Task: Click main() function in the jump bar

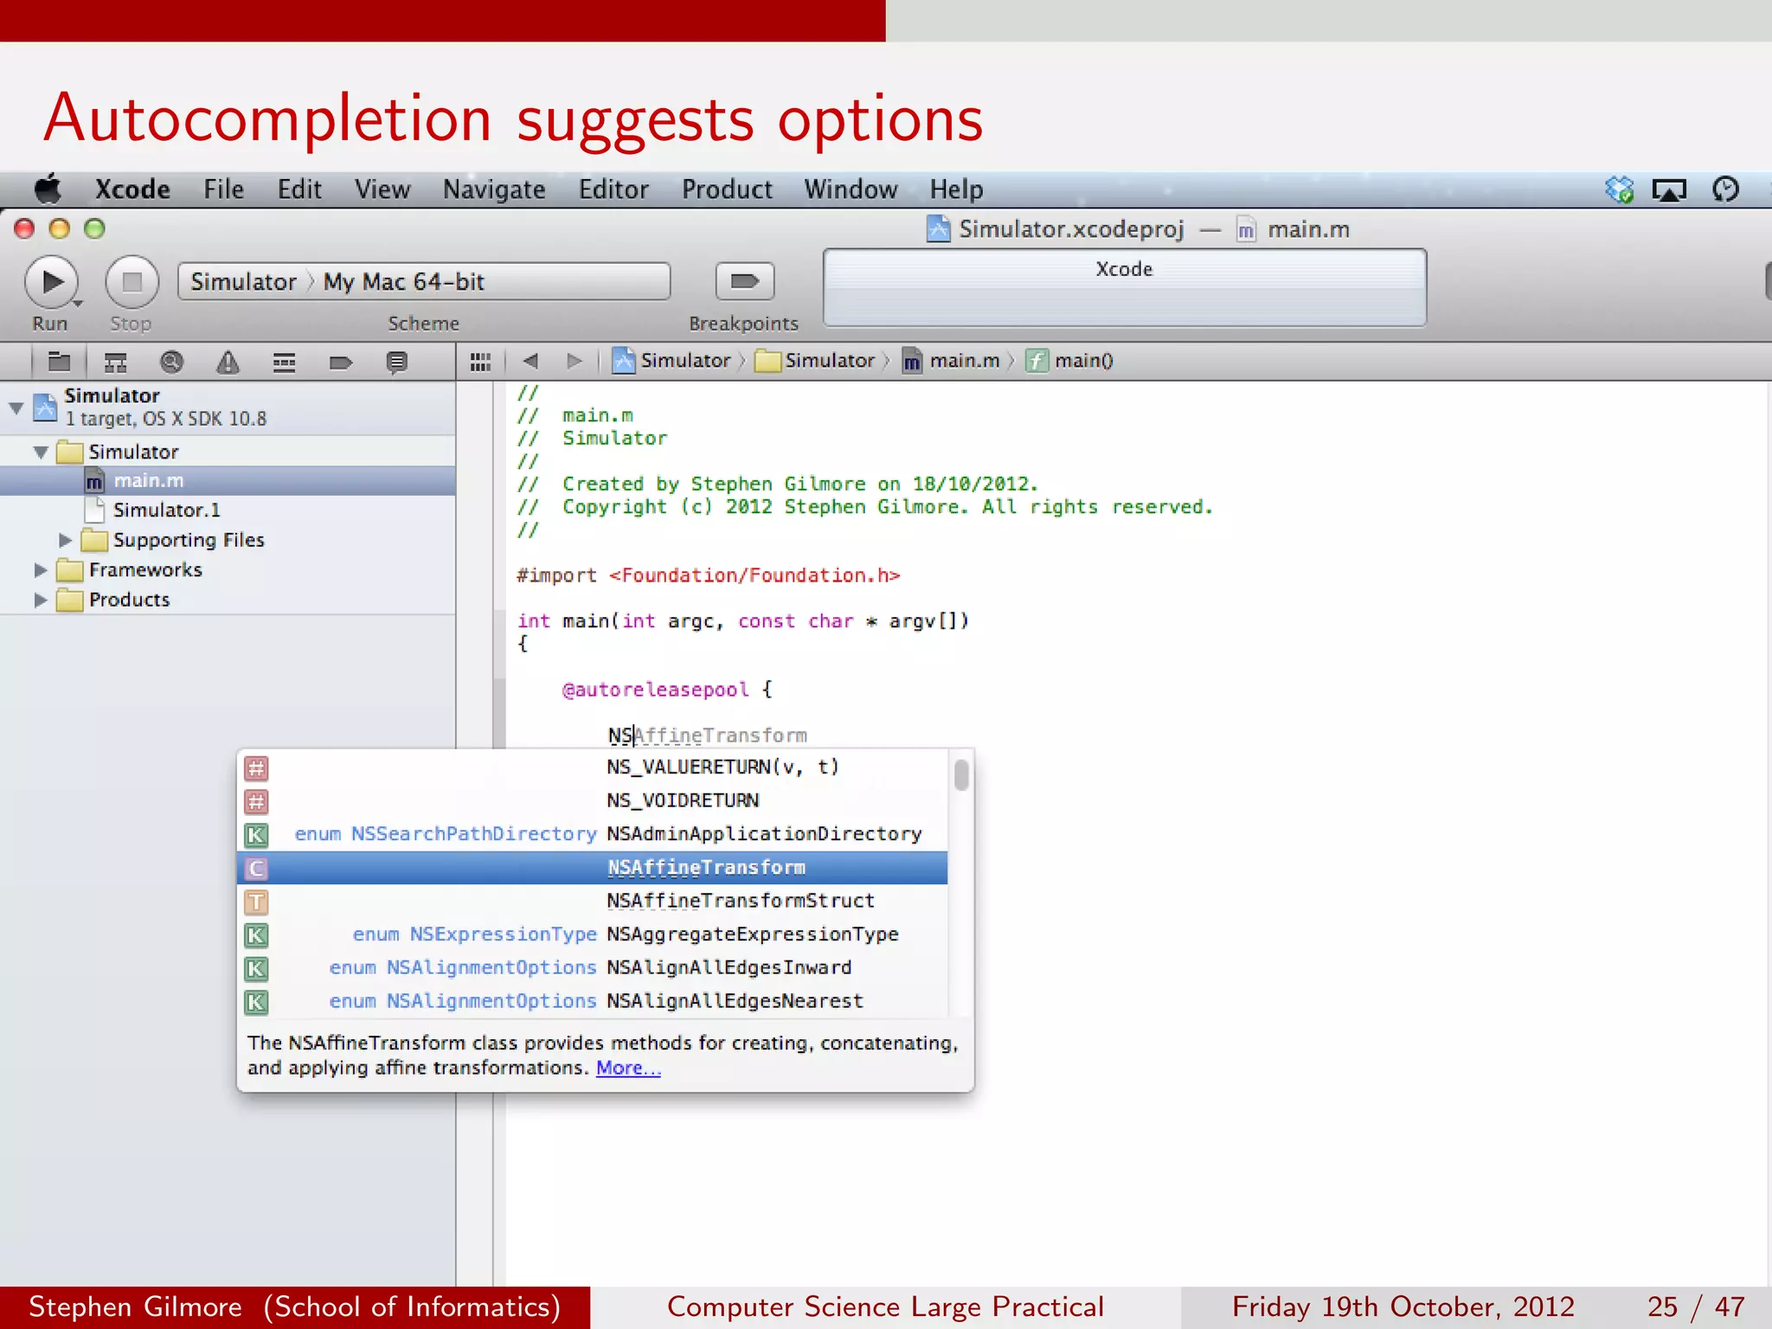Action: point(1069,361)
